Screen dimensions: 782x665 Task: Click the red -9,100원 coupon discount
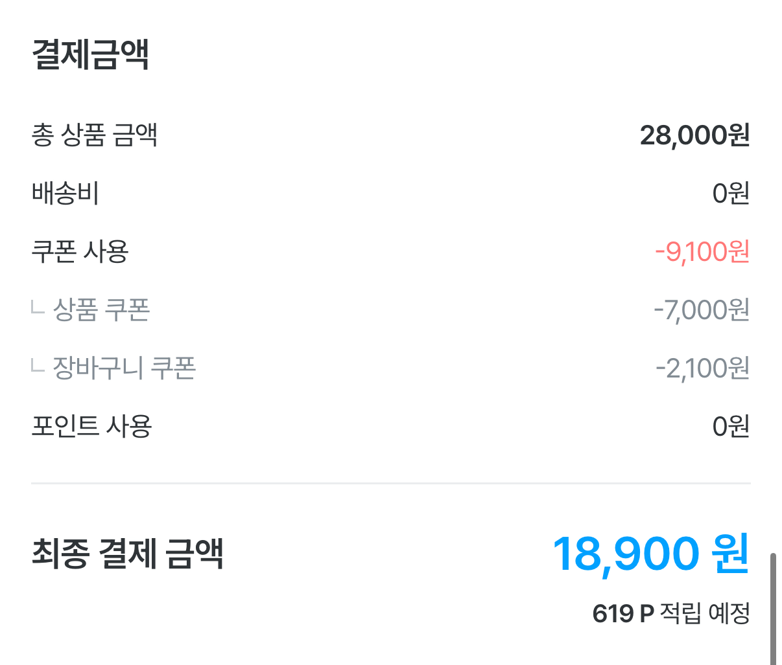[702, 252]
